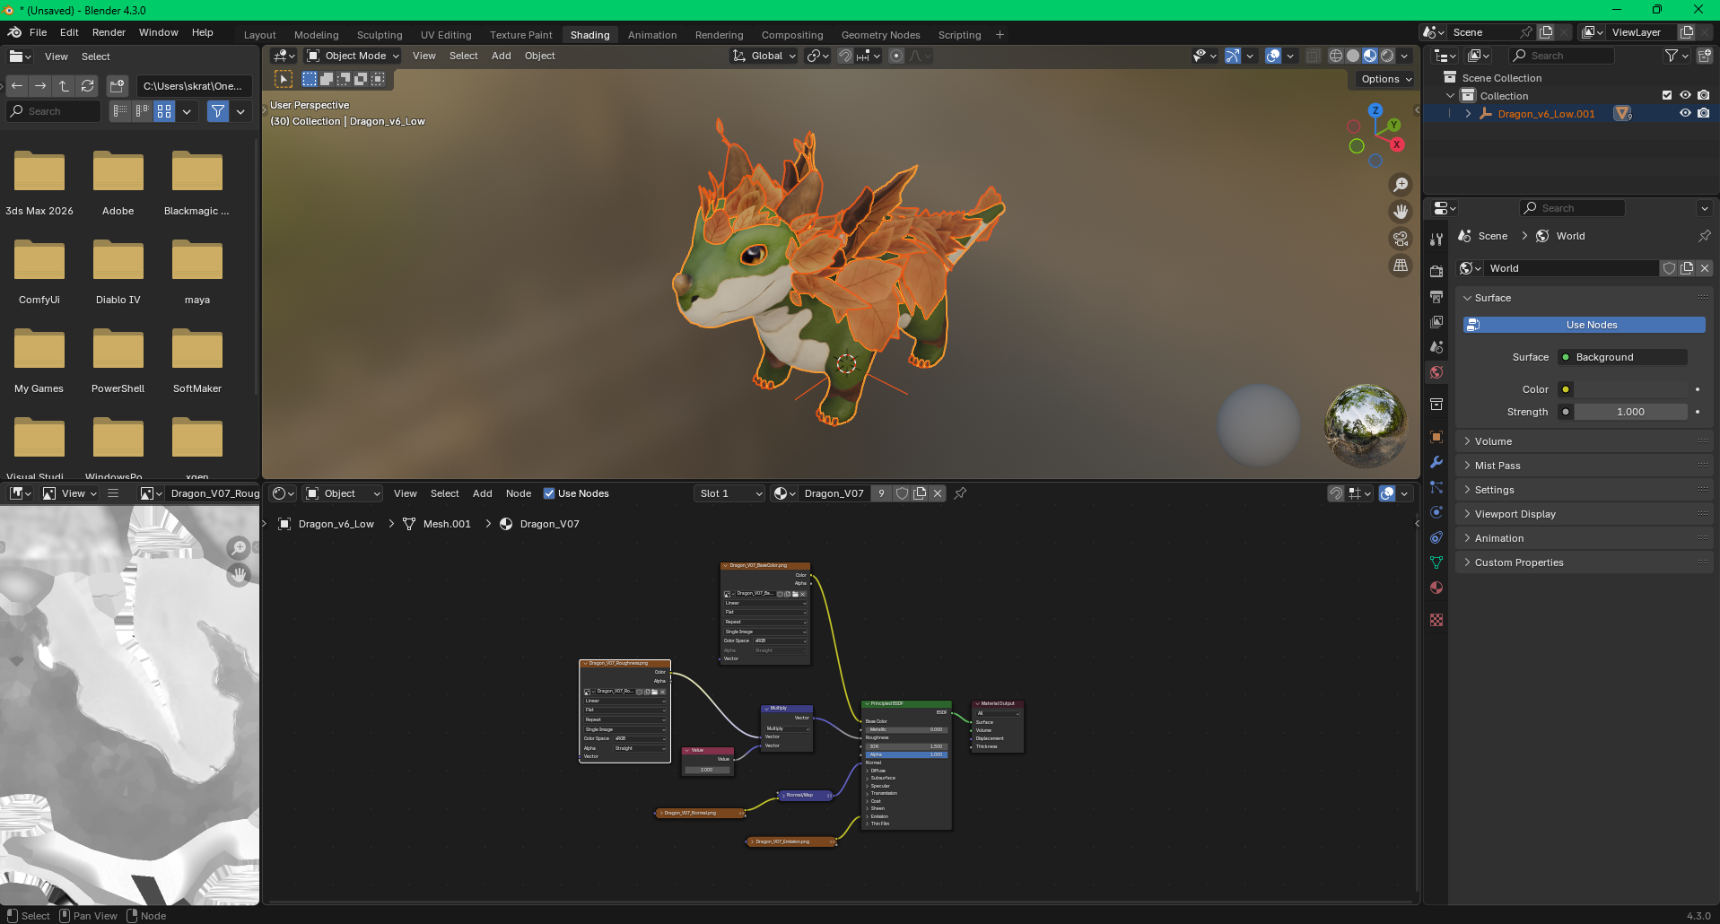Open the Object Mode dropdown
The height and width of the screenshot is (924, 1720).
[353, 56]
